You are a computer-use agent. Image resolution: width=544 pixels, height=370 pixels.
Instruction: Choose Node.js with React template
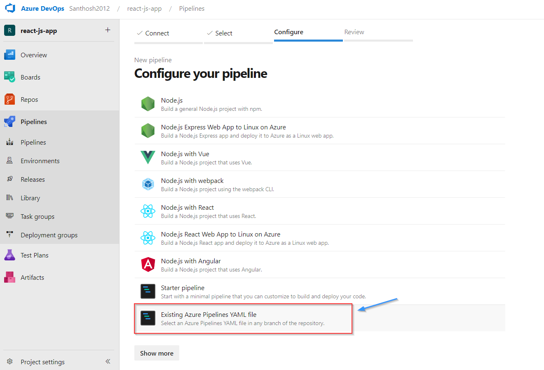[x=188, y=207]
